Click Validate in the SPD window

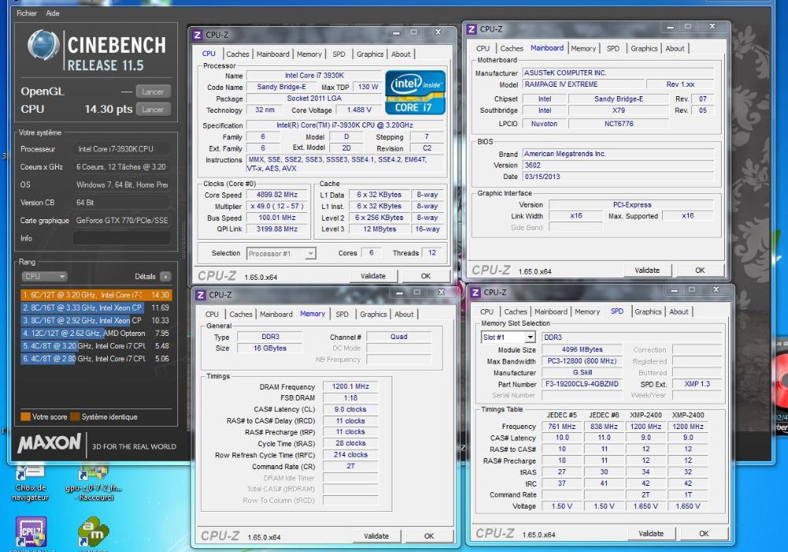pyautogui.click(x=652, y=533)
